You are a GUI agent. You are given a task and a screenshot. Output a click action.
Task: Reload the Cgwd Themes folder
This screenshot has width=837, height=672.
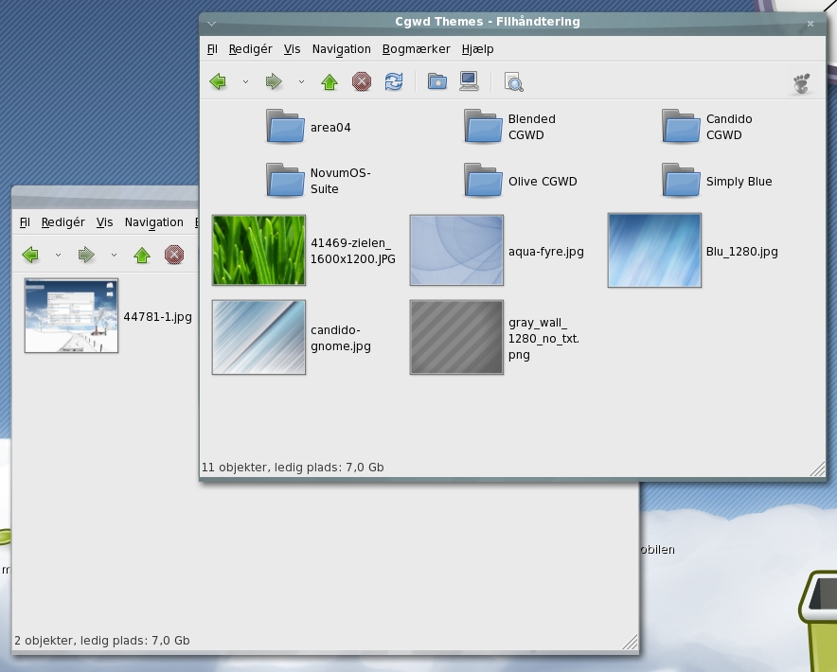[x=394, y=81]
